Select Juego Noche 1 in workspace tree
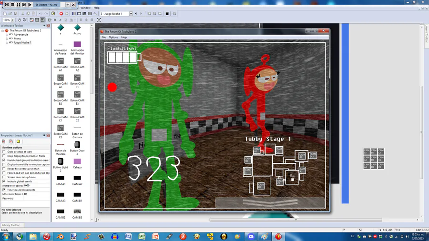This screenshot has width=429, height=241. tap(22, 42)
